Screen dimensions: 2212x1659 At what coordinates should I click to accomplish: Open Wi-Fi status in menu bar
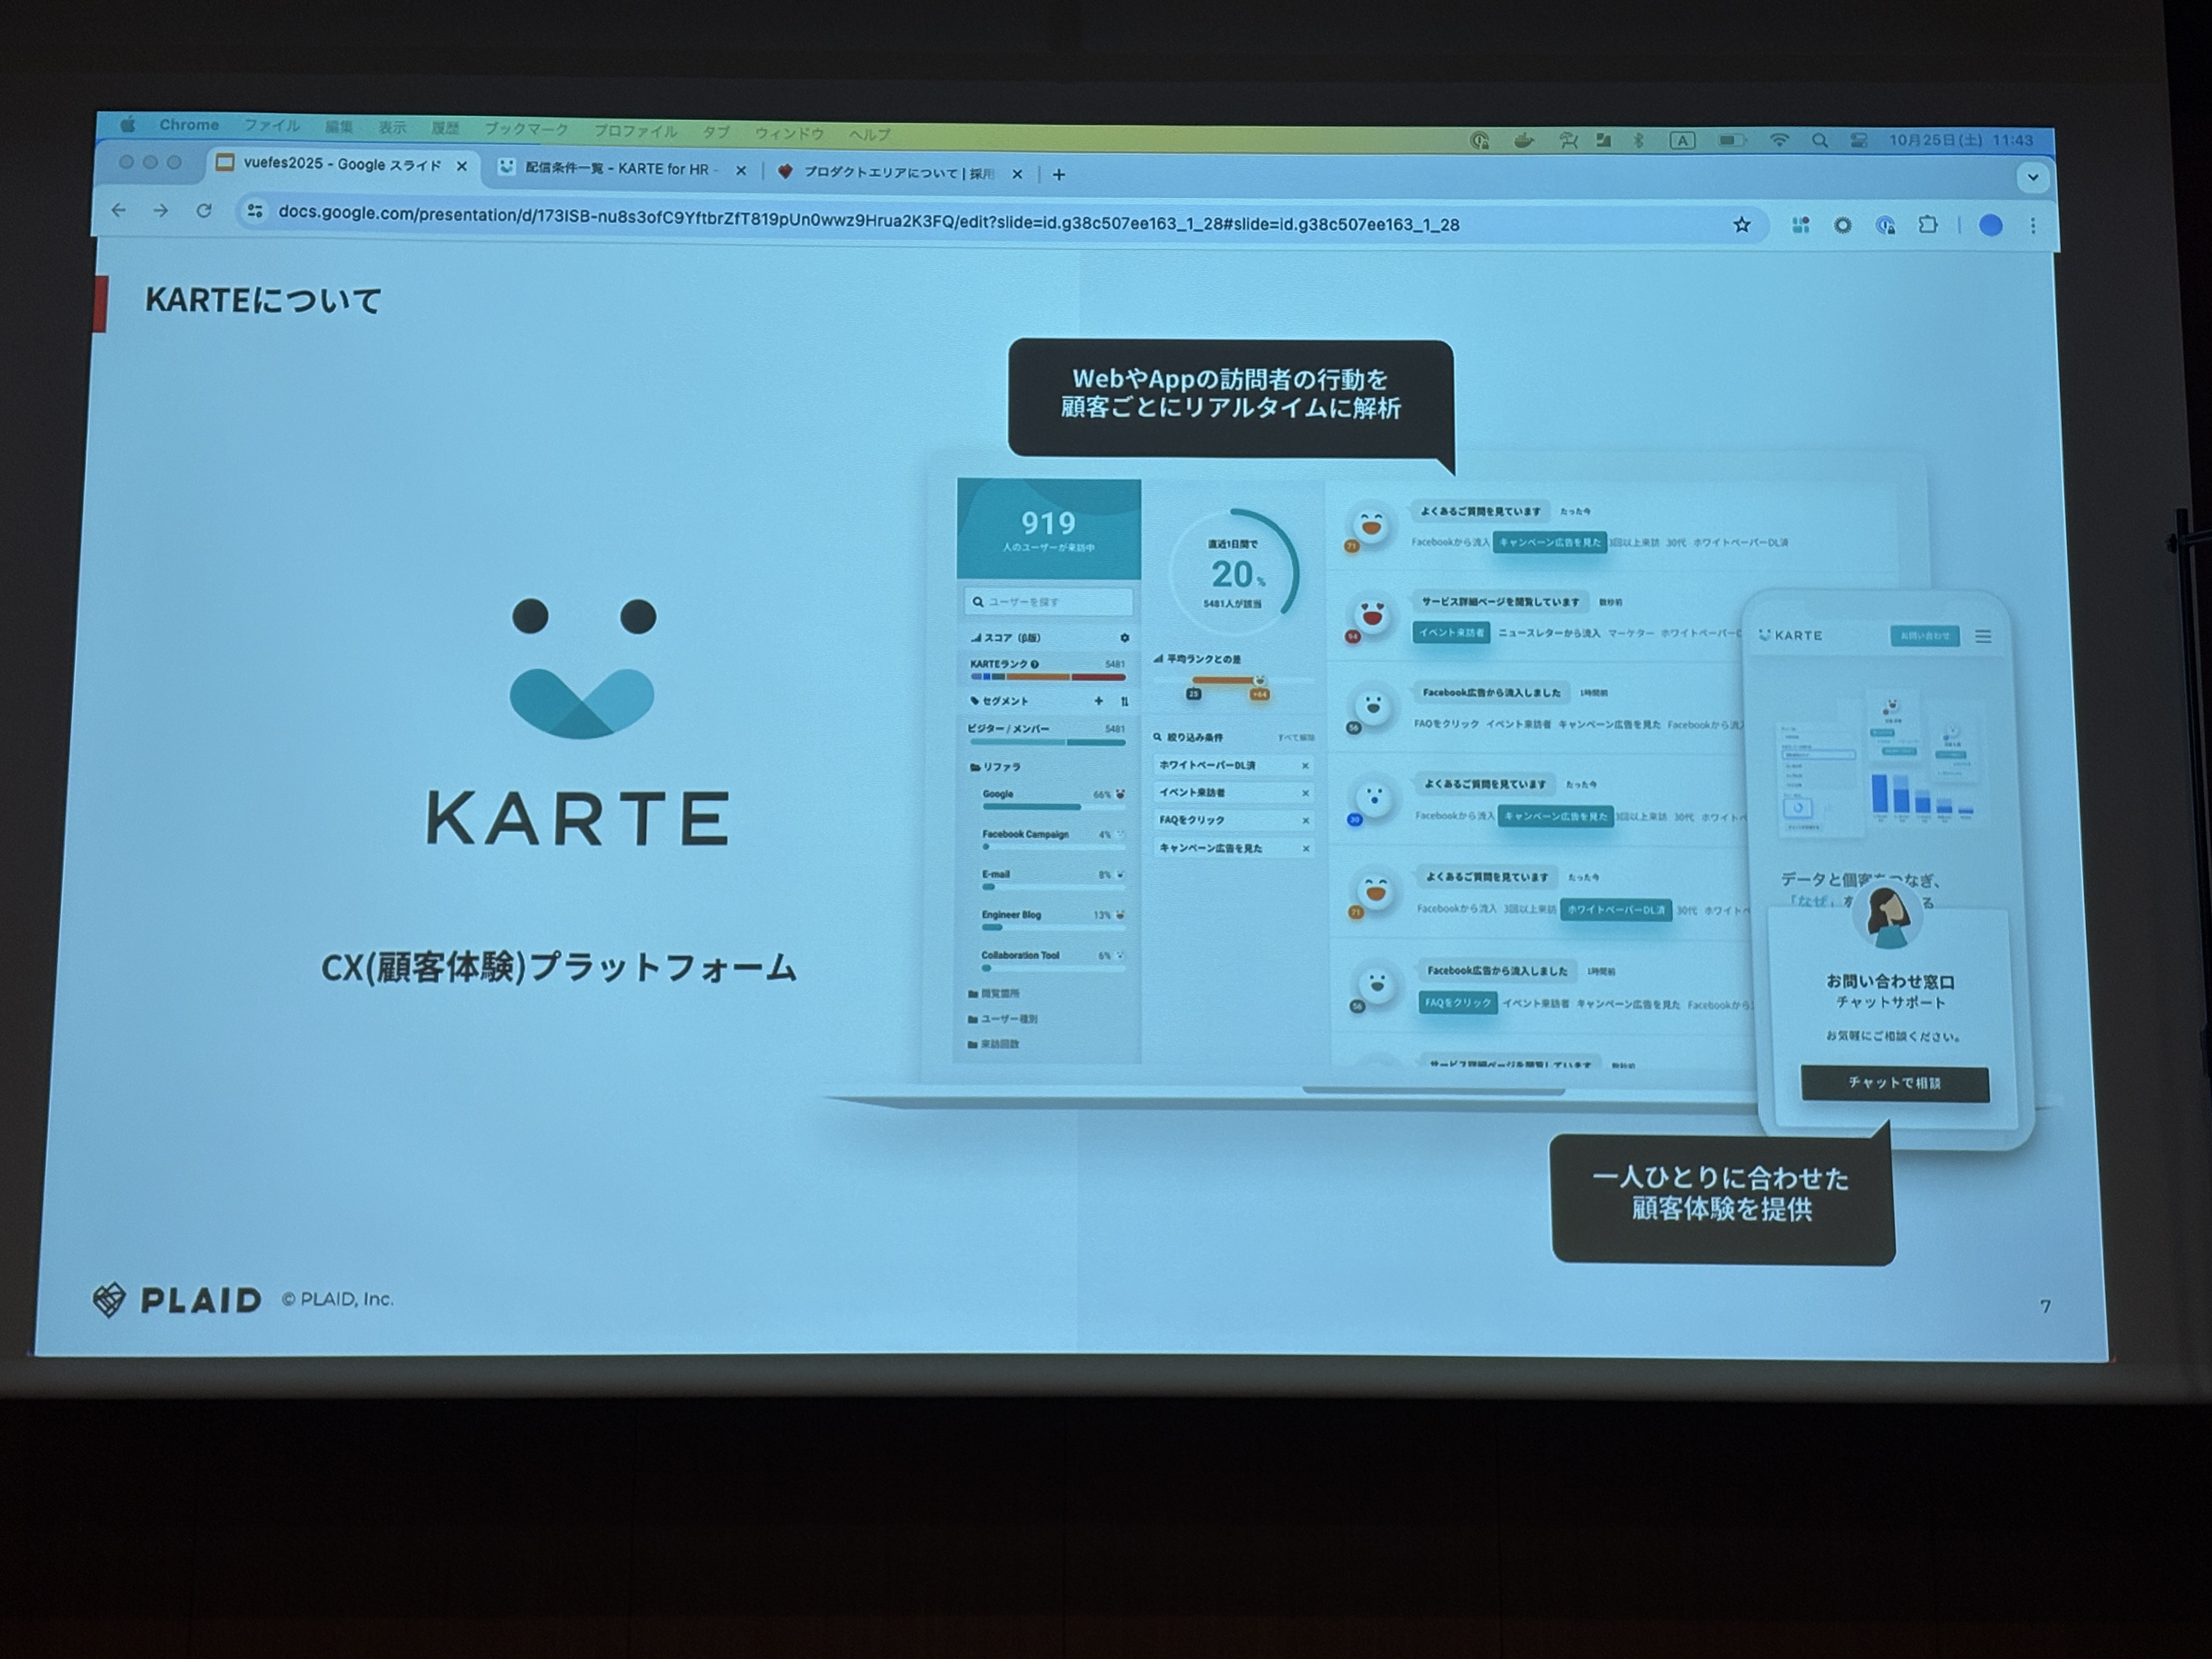(x=1779, y=141)
